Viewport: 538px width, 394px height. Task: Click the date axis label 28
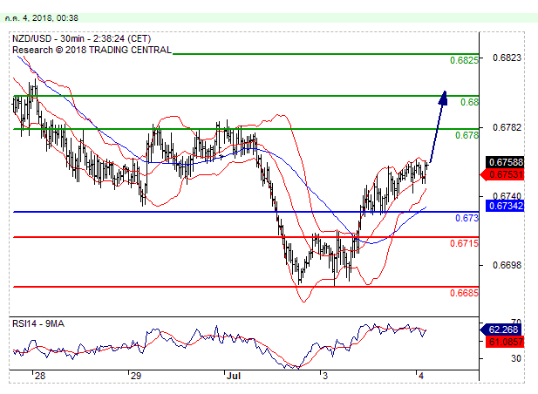pyautogui.click(x=40, y=377)
